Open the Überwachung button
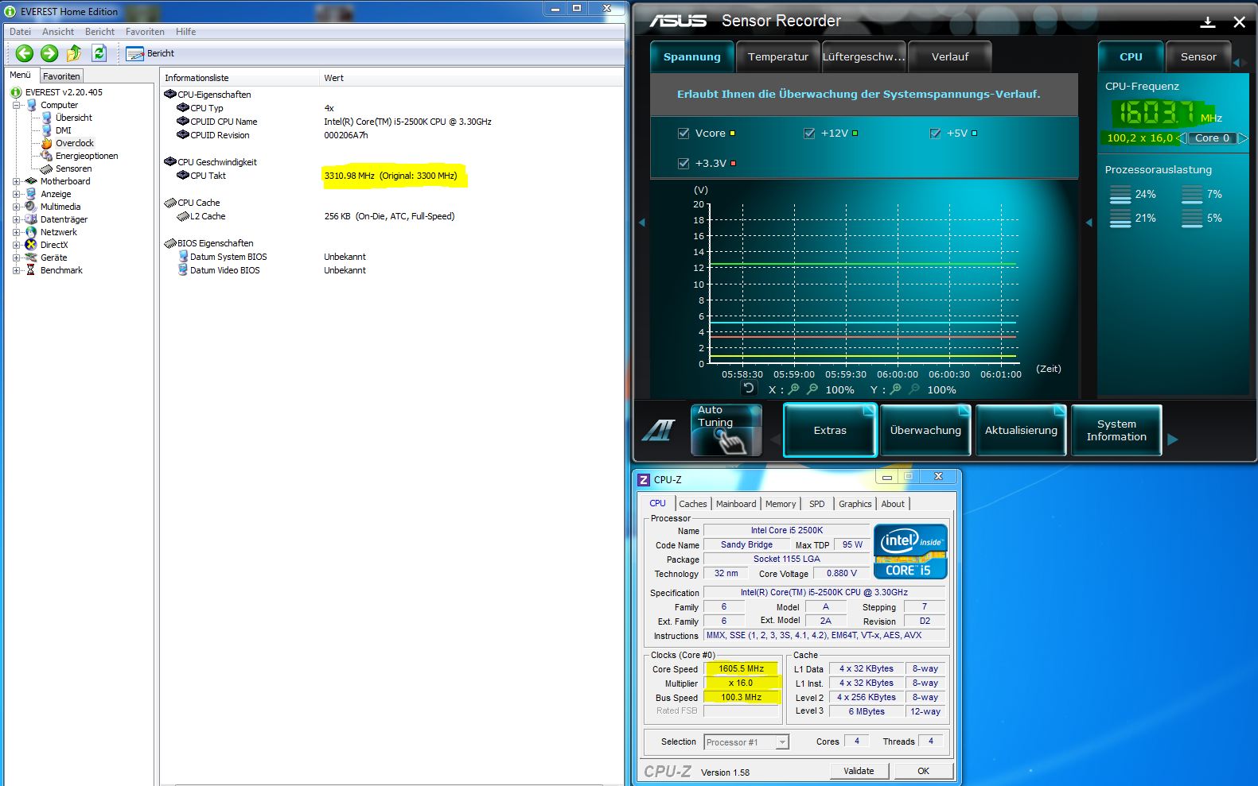The height and width of the screenshot is (786, 1258). click(x=925, y=430)
